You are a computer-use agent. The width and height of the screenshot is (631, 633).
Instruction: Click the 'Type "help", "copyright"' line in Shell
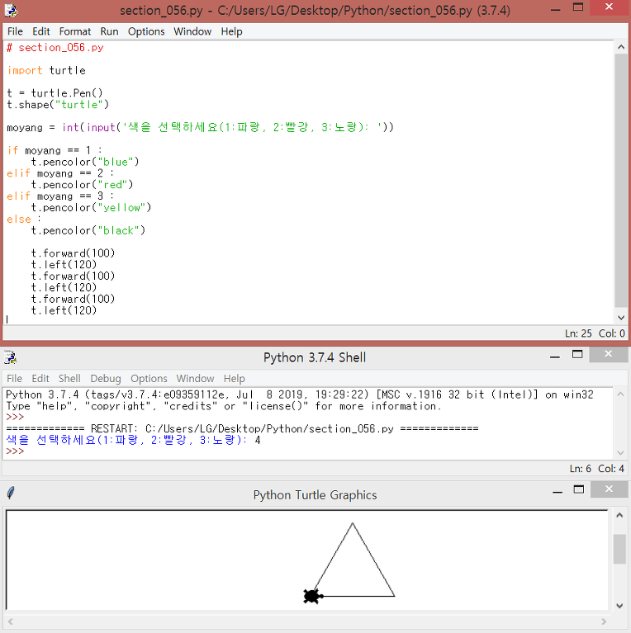pos(224,406)
